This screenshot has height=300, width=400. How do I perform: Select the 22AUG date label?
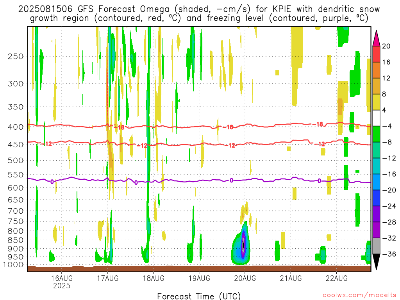pos(336,278)
